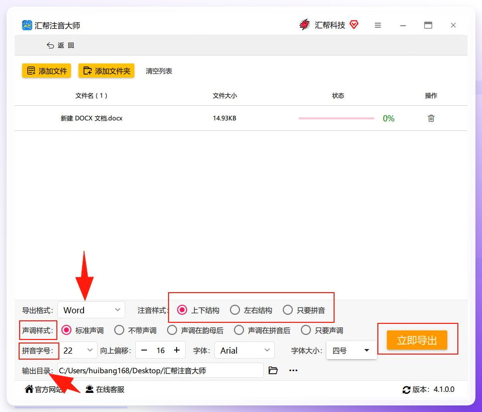
Task: Click the 添加文件夹 button
Action: coord(106,71)
